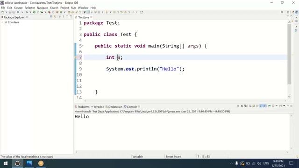Open the Package Explorer View Menu
The image size is (299, 168).
64,17
